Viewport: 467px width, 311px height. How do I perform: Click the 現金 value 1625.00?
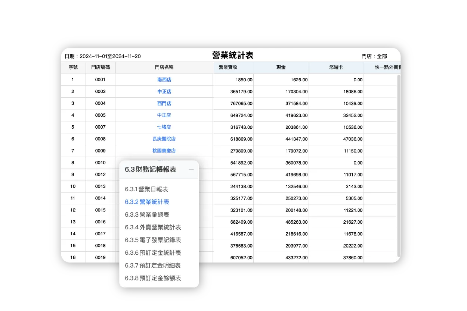coord(299,80)
